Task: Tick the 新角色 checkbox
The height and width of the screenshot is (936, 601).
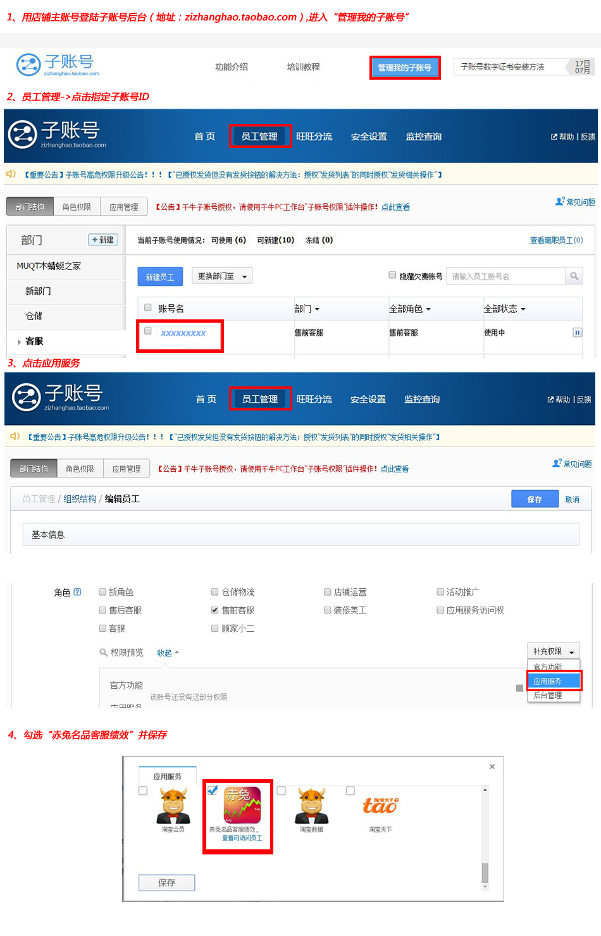Action: pos(102,592)
